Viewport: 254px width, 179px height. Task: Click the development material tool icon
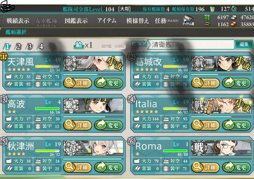tap(234, 9)
